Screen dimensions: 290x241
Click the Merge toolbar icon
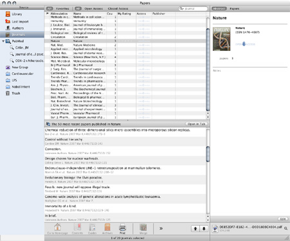(x=143, y=229)
